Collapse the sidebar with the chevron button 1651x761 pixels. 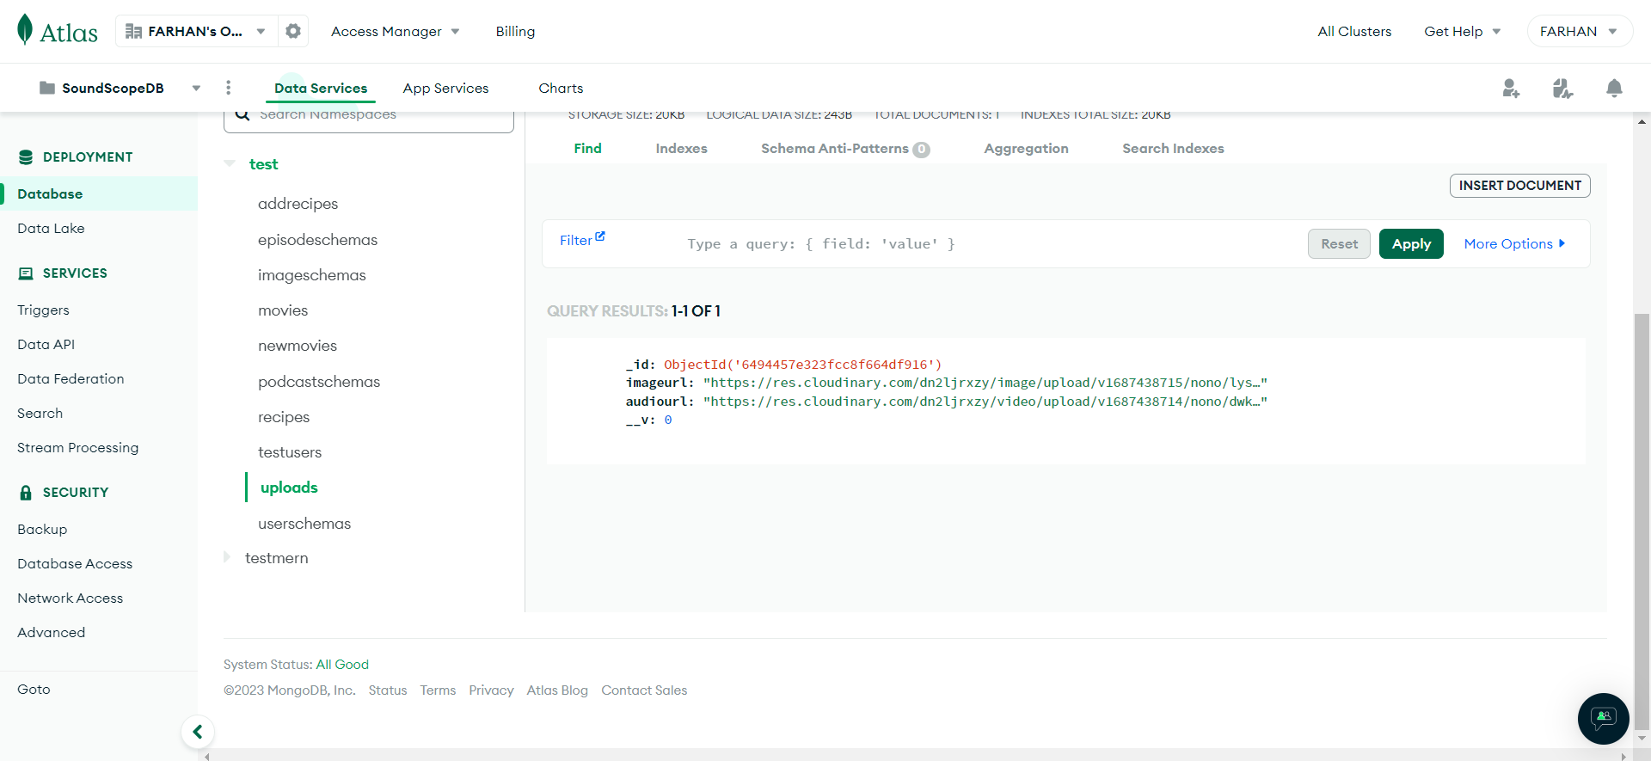(x=198, y=732)
